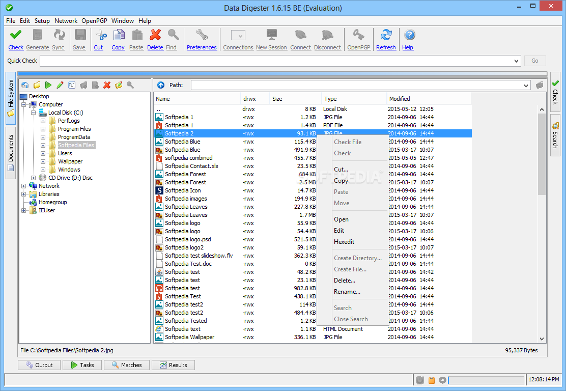Click the blue up-arrow beside Path
The image size is (566, 391).
point(161,85)
